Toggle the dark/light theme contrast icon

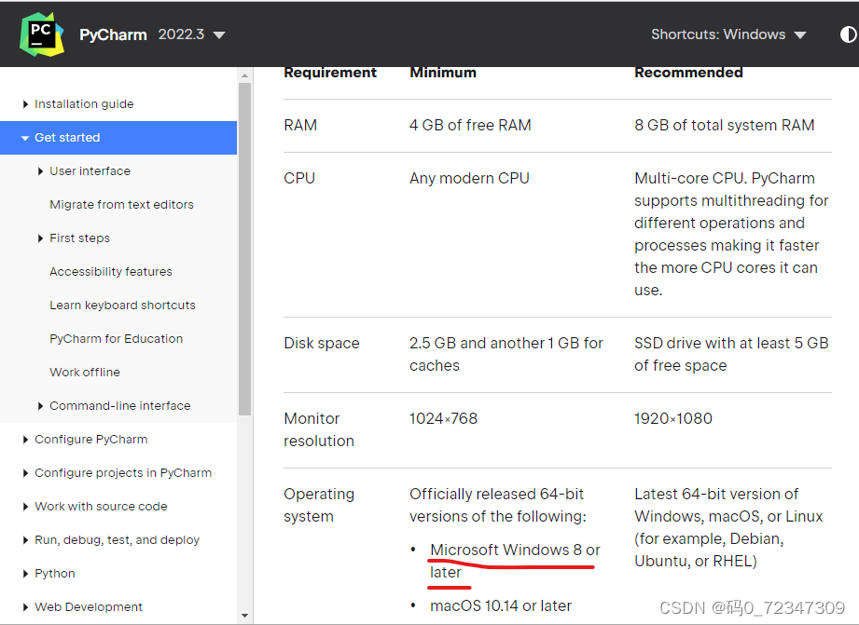pos(848,34)
